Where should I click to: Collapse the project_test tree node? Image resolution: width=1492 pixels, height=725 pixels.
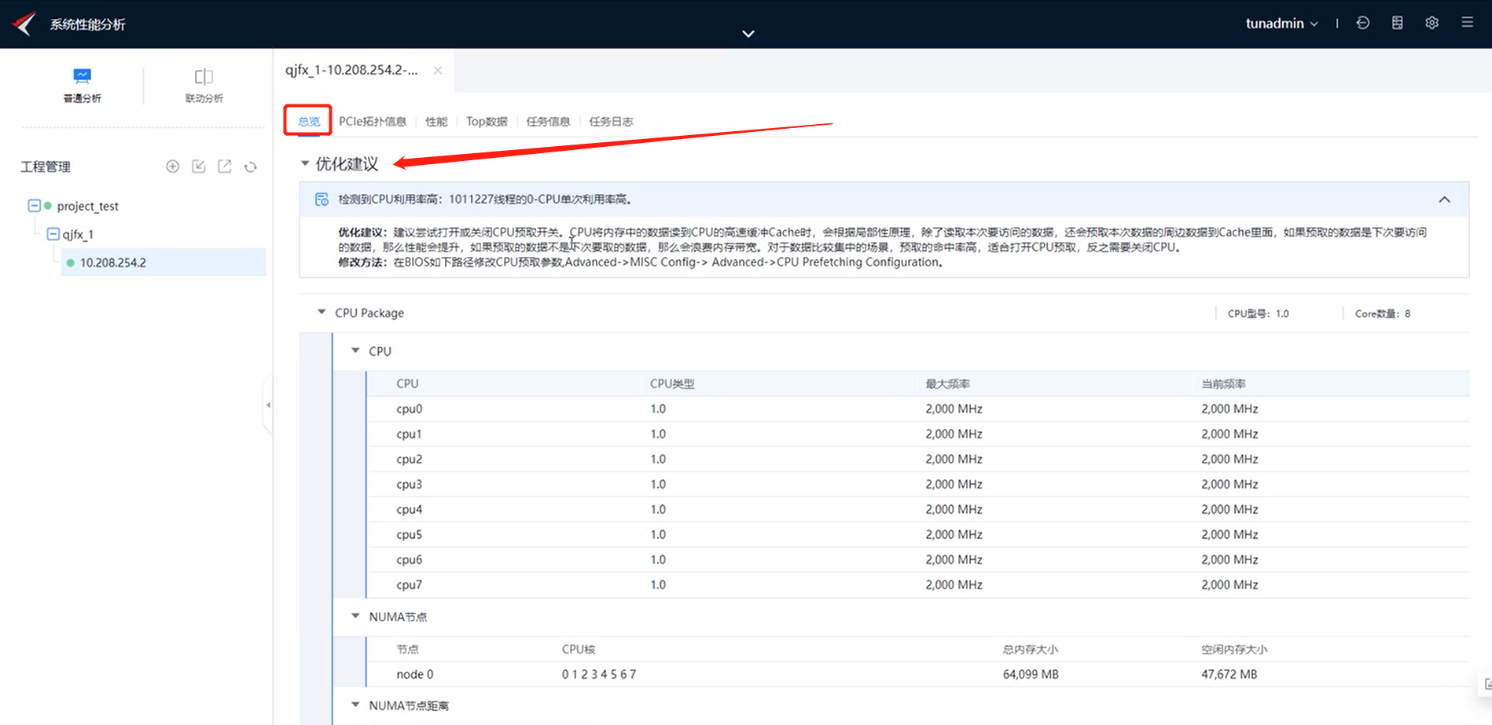click(x=34, y=206)
